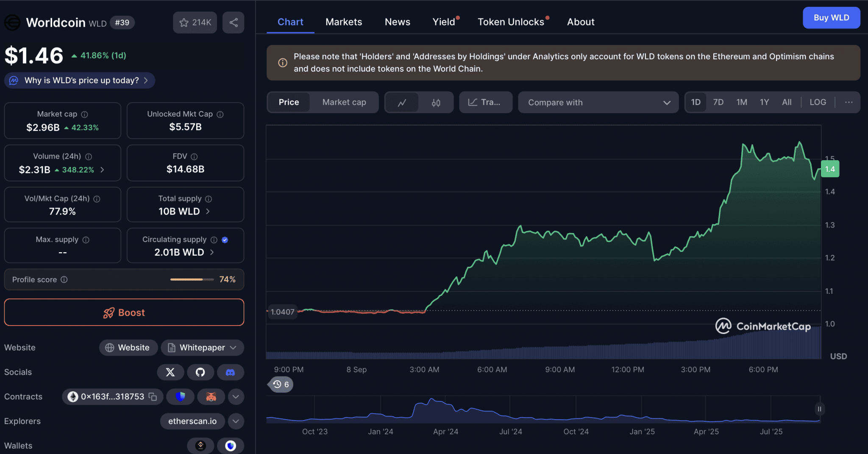868x454 pixels.
Task: Expand more explorers beside etherscan.io
Action: [236, 421]
